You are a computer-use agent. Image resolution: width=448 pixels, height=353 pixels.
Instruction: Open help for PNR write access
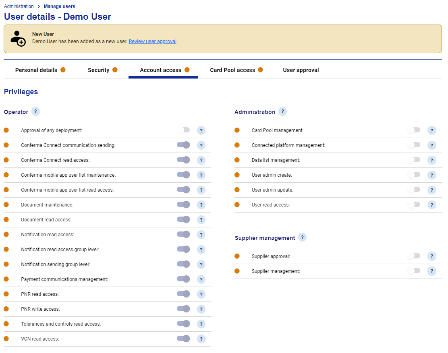[201, 309]
